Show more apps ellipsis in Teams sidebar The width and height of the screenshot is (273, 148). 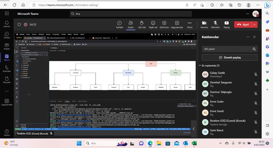[7, 91]
